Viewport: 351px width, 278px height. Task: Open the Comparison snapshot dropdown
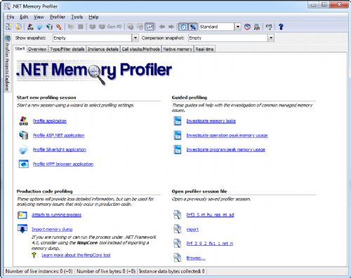click(271, 38)
